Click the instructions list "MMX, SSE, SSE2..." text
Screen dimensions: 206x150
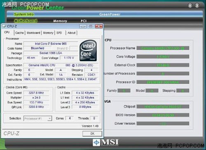coord(61,79)
